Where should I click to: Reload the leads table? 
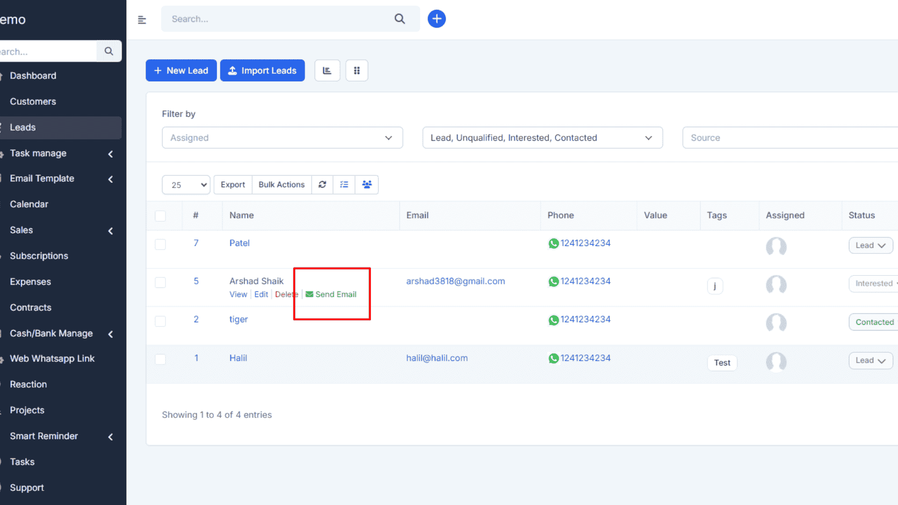coord(322,185)
